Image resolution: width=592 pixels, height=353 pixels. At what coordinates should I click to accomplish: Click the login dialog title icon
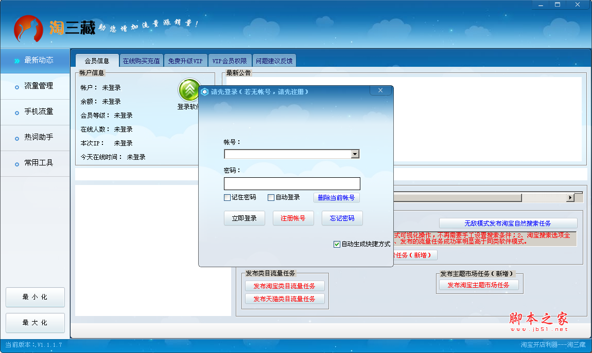pos(205,91)
